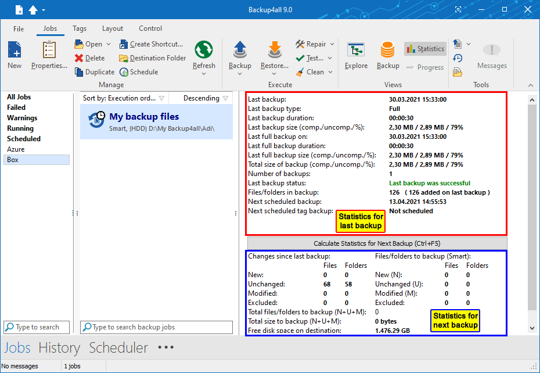Click the statistics scrollbar down arrow
Screen dimensions: 540x373
pyautogui.click(x=532, y=328)
